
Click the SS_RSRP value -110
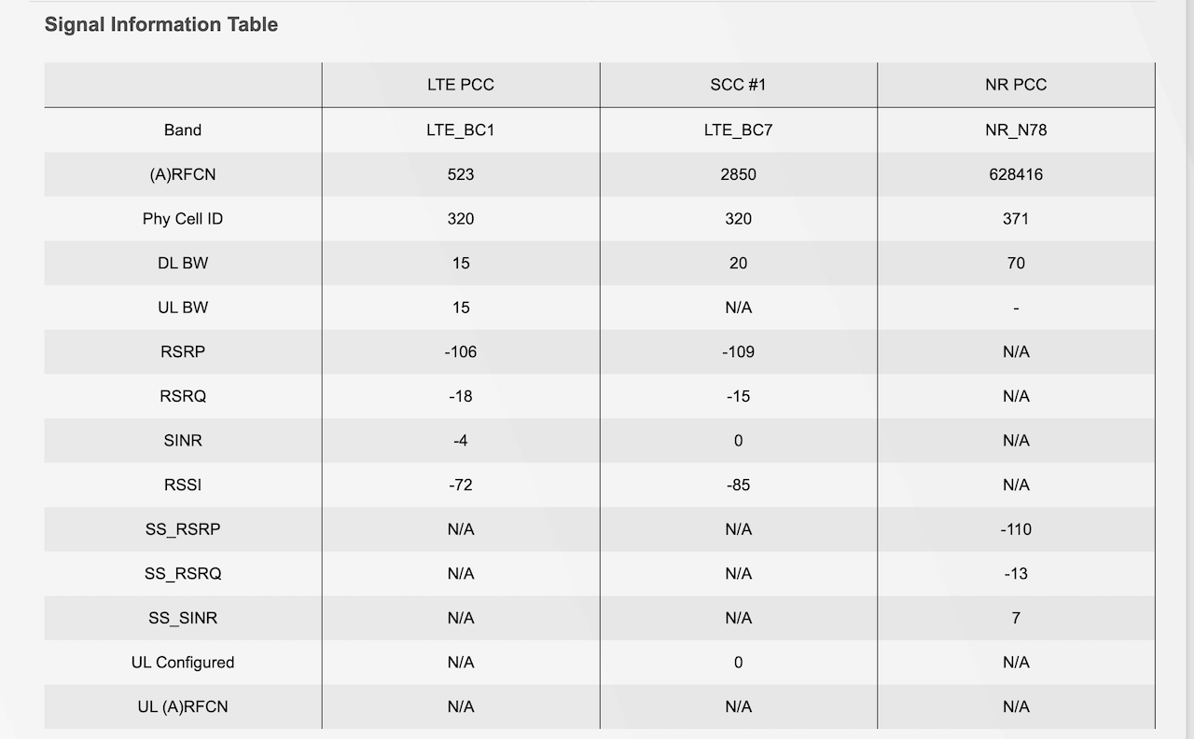pos(1016,529)
